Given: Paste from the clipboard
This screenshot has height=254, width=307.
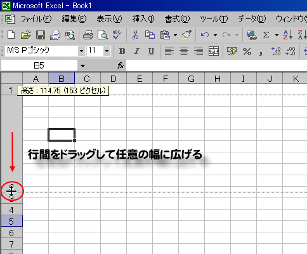Looking at the screenshot, I should (x=165, y=35).
